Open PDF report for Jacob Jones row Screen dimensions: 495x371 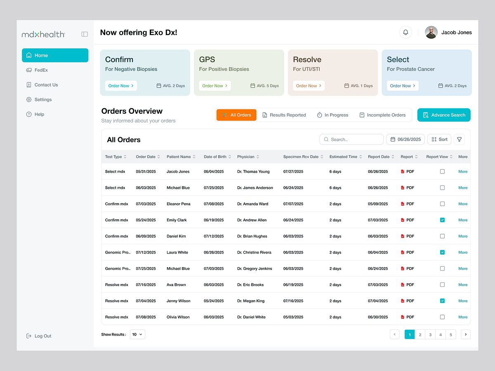[x=408, y=171]
